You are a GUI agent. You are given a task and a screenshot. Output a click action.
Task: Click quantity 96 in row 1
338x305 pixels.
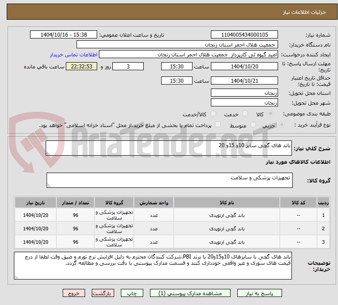[76, 215]
